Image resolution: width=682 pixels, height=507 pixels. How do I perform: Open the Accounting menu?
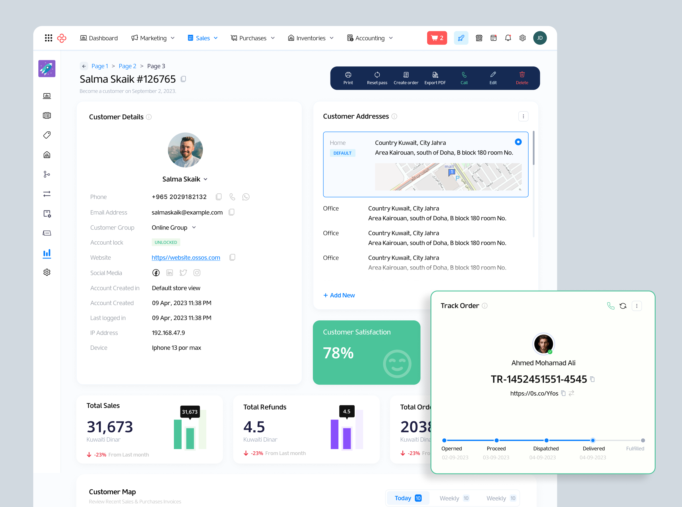(x=369, y=38)
